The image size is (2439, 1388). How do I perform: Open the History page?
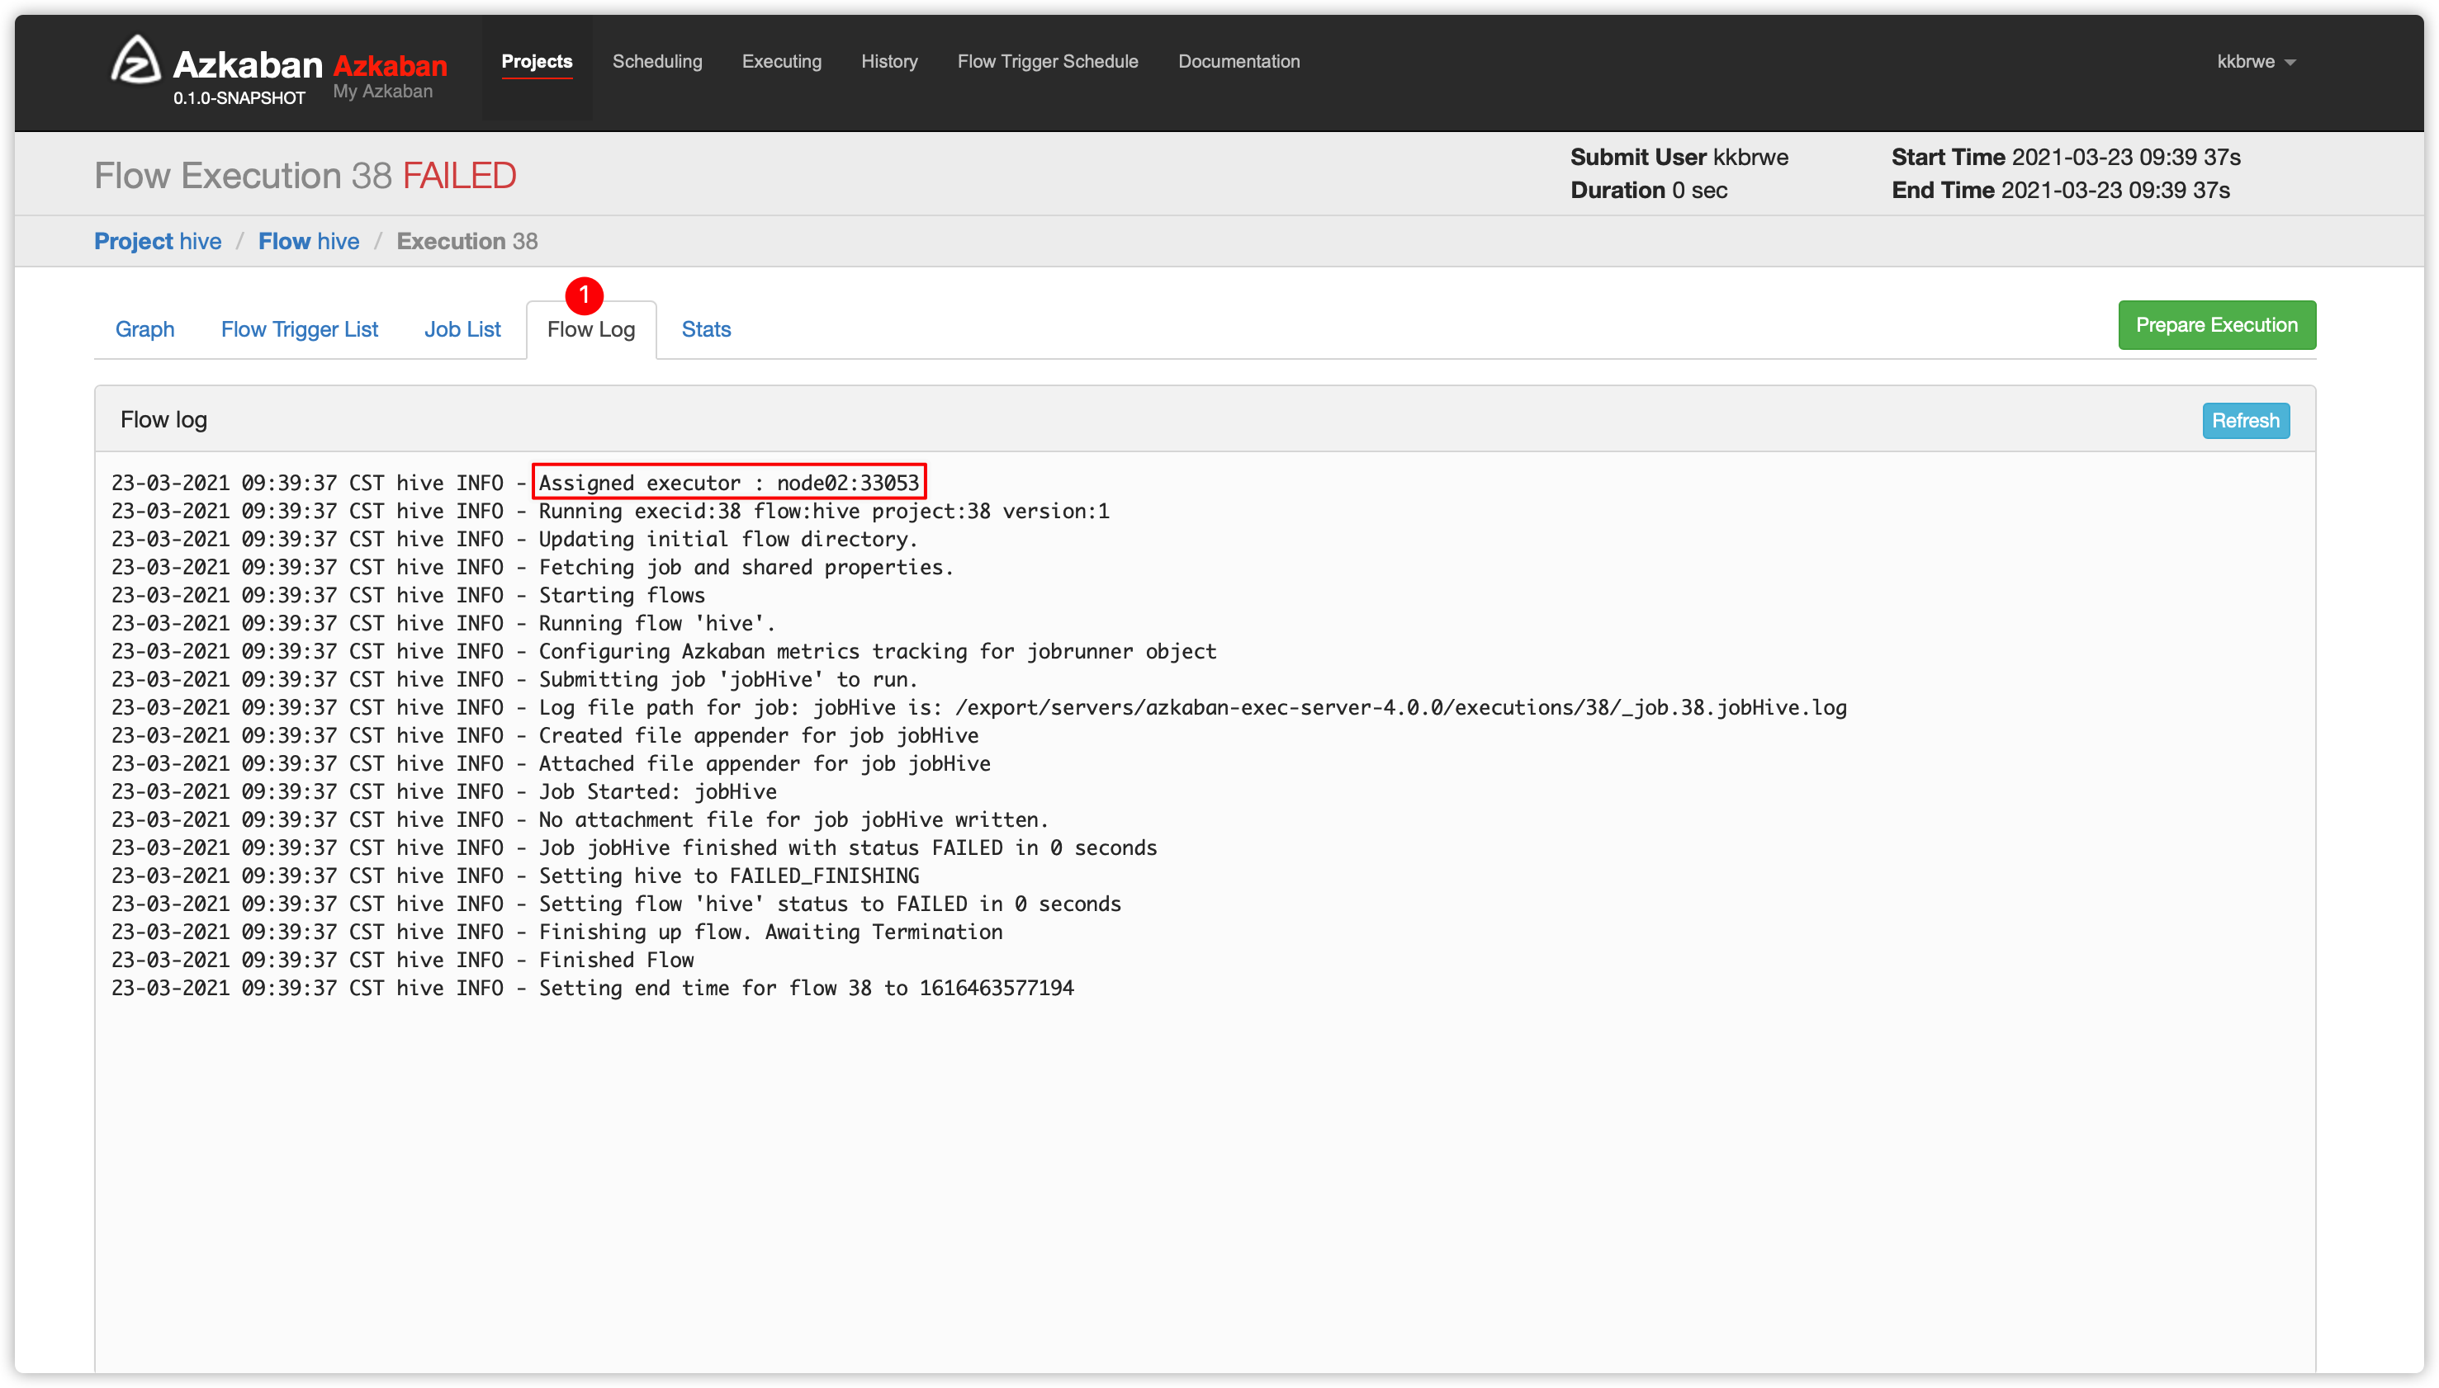(889, 61)
